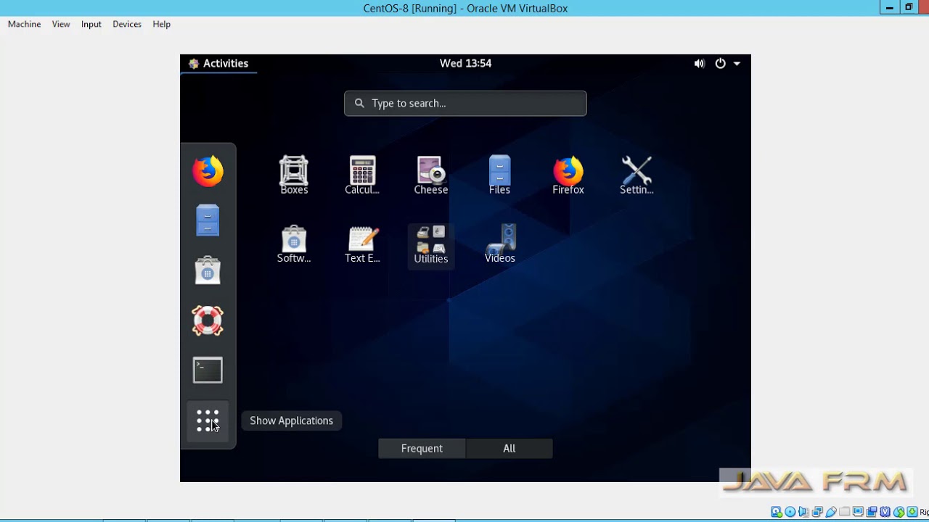Click the shared folders status icon
This screenshot has height=522, width=929.
[x=844, y=512]
